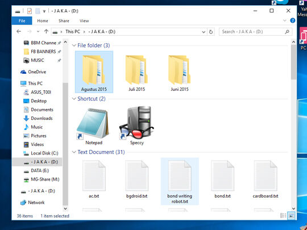Open the Help question mark icon
Viewport: 307px width, 230px height.
pyautogui.click(x=293, y=20)
